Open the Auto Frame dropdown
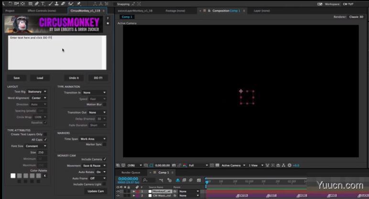The image size is (369, 199). (x=98, y=178)
